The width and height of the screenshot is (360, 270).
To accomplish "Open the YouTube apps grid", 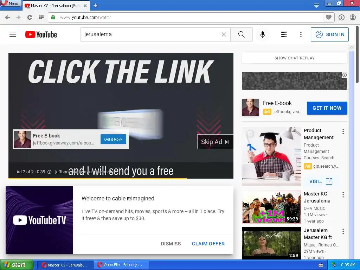I will click(284, 34).
